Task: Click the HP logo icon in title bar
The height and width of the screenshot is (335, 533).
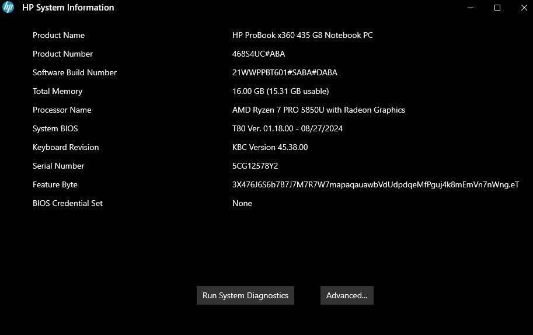Action: tap(8, 7)
